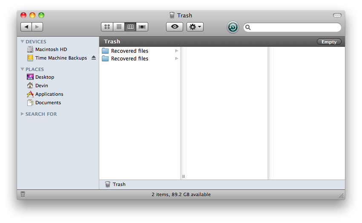The width and height of the screenshot is (362, 223).
Task: Click the trash icon in the status bar
Action: pyautogui.click(x=23, y=194)
